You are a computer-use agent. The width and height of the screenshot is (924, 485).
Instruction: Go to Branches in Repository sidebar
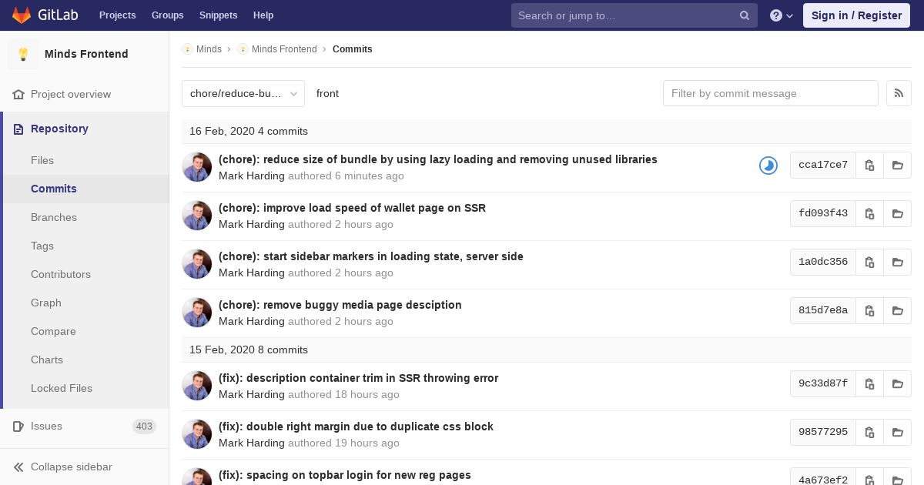(54, 217)
